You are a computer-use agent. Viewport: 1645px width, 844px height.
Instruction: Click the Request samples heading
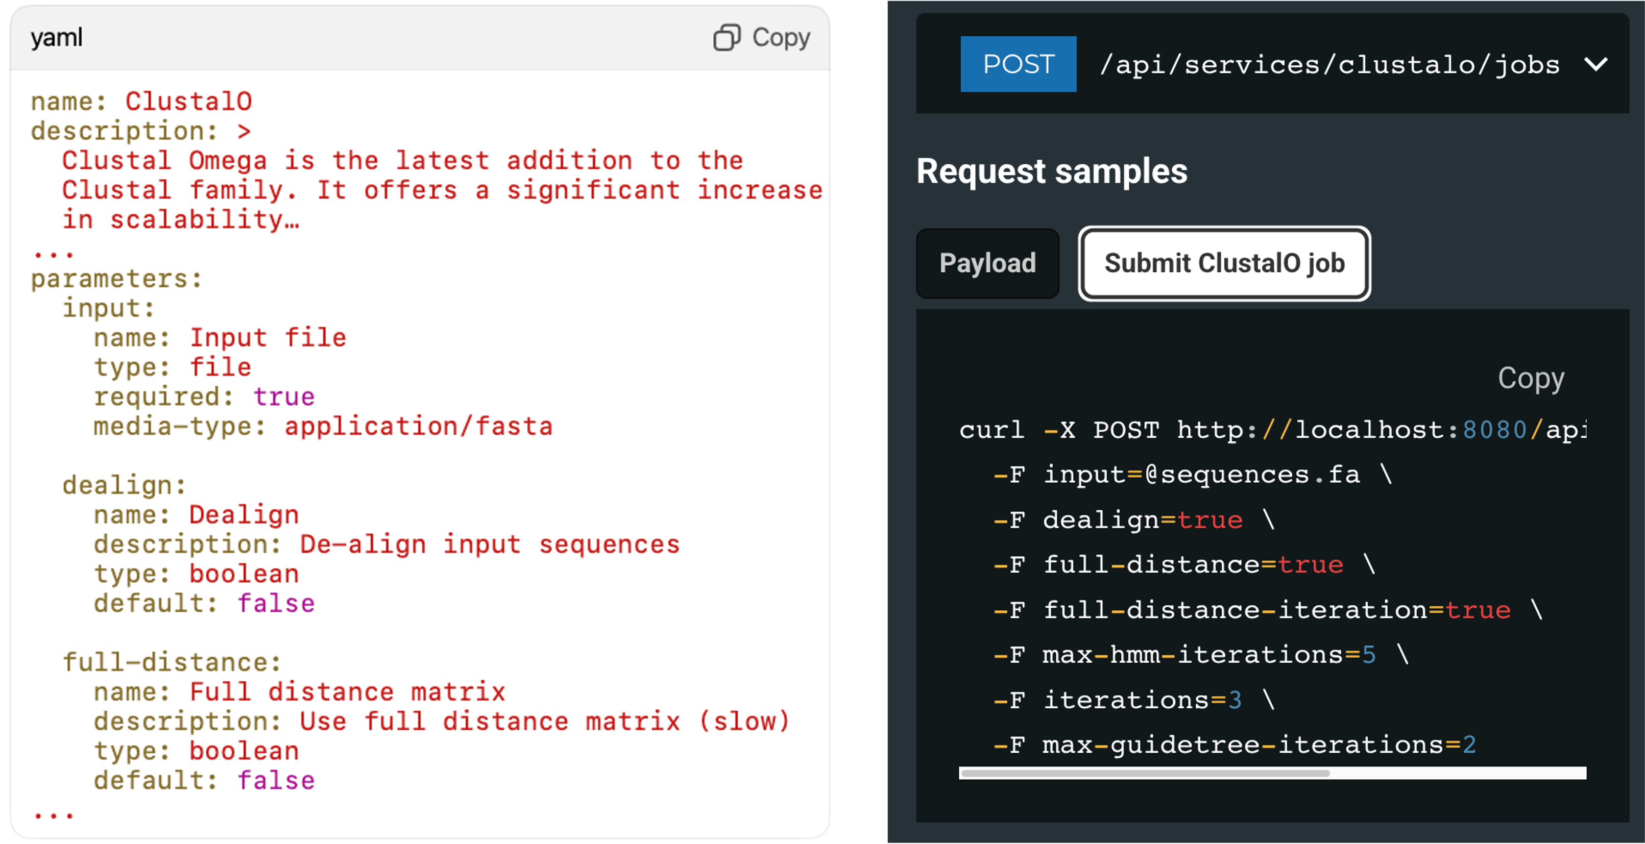pos(1051,171)
